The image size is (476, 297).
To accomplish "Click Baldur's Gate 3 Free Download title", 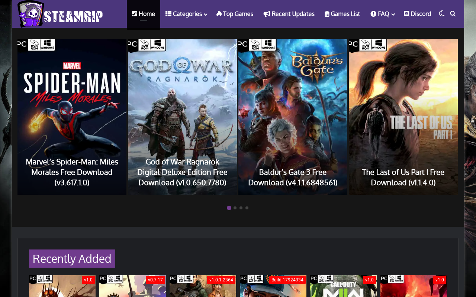I will [x=293, y=177].
